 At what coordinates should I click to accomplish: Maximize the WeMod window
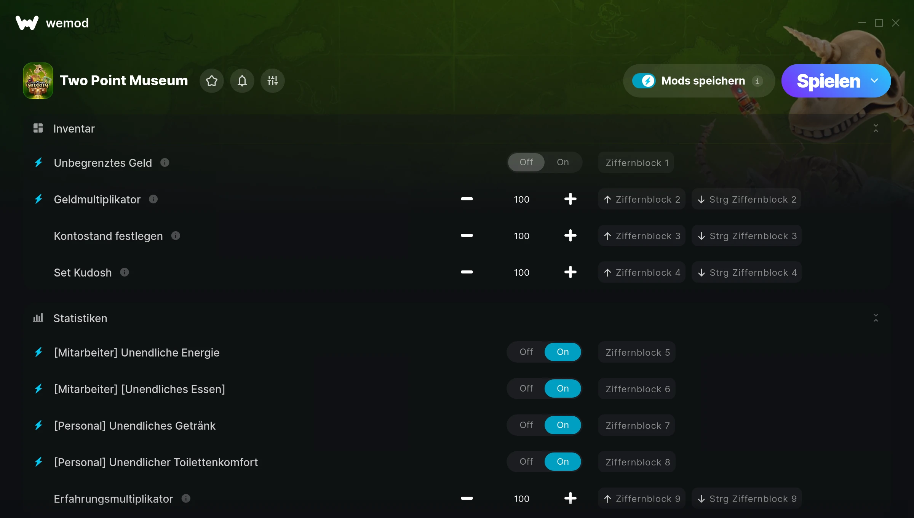point(879,23)
